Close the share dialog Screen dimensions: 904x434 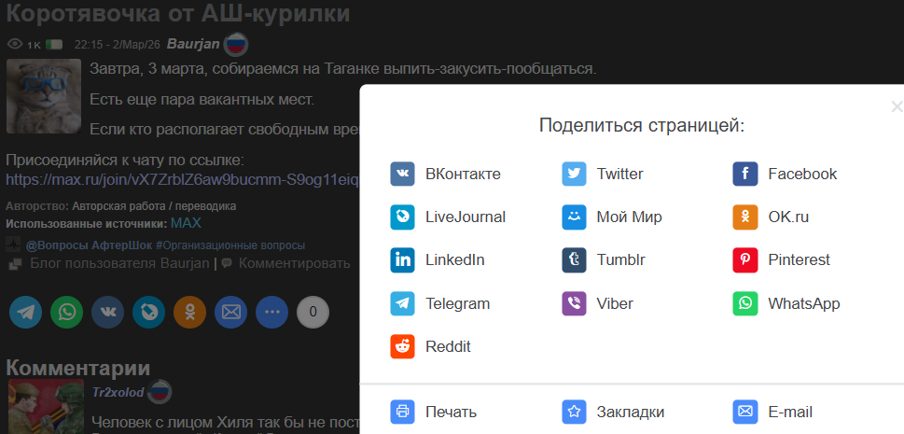(x=897, y=106)
